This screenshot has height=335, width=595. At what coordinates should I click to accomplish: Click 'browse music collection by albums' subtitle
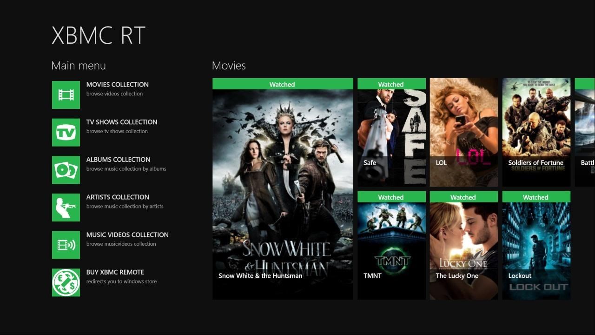[x=126, y=169]
